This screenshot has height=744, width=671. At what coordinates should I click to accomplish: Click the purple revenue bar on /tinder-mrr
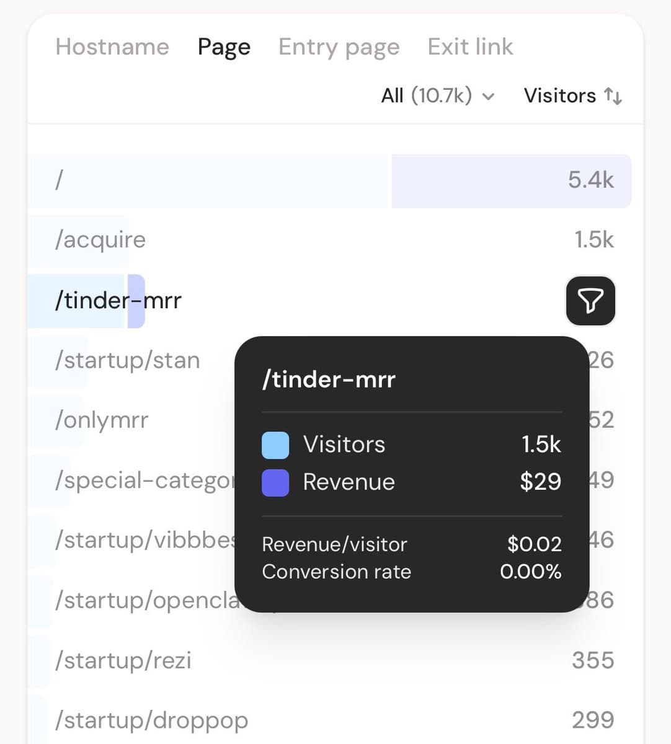coord(136,301)
